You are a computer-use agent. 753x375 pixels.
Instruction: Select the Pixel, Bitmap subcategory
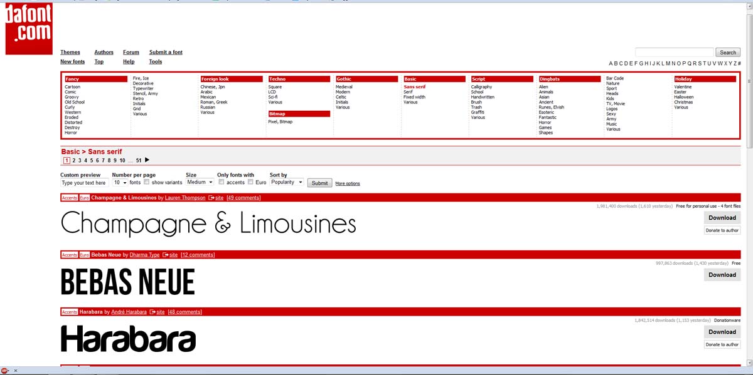[280, 121]
